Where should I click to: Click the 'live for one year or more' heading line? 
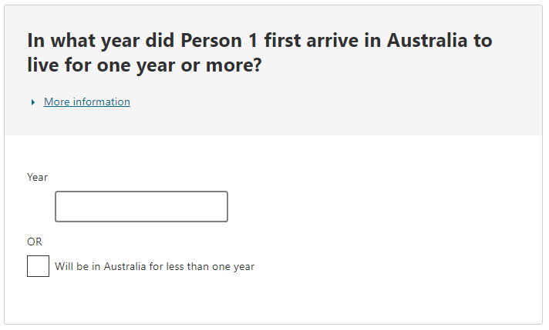click(x=144, y=66)
